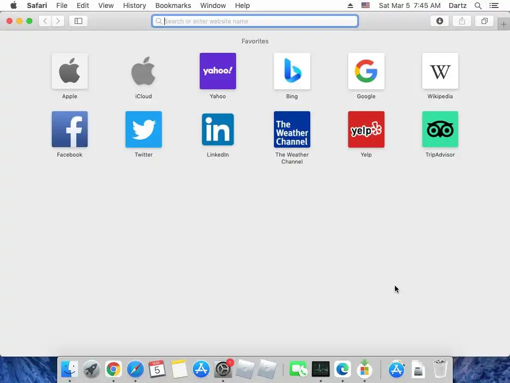Open the Dock disk image document icon
This screenshot has width=510, height=383.
418,370
